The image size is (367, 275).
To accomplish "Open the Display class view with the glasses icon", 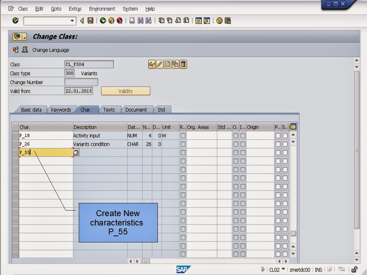I will coord(152,64).
